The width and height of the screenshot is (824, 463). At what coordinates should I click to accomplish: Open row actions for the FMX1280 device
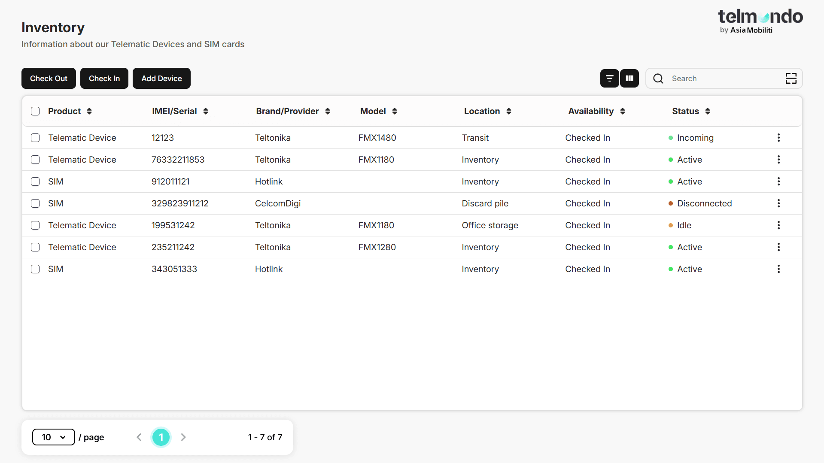[x=778, y=247]
